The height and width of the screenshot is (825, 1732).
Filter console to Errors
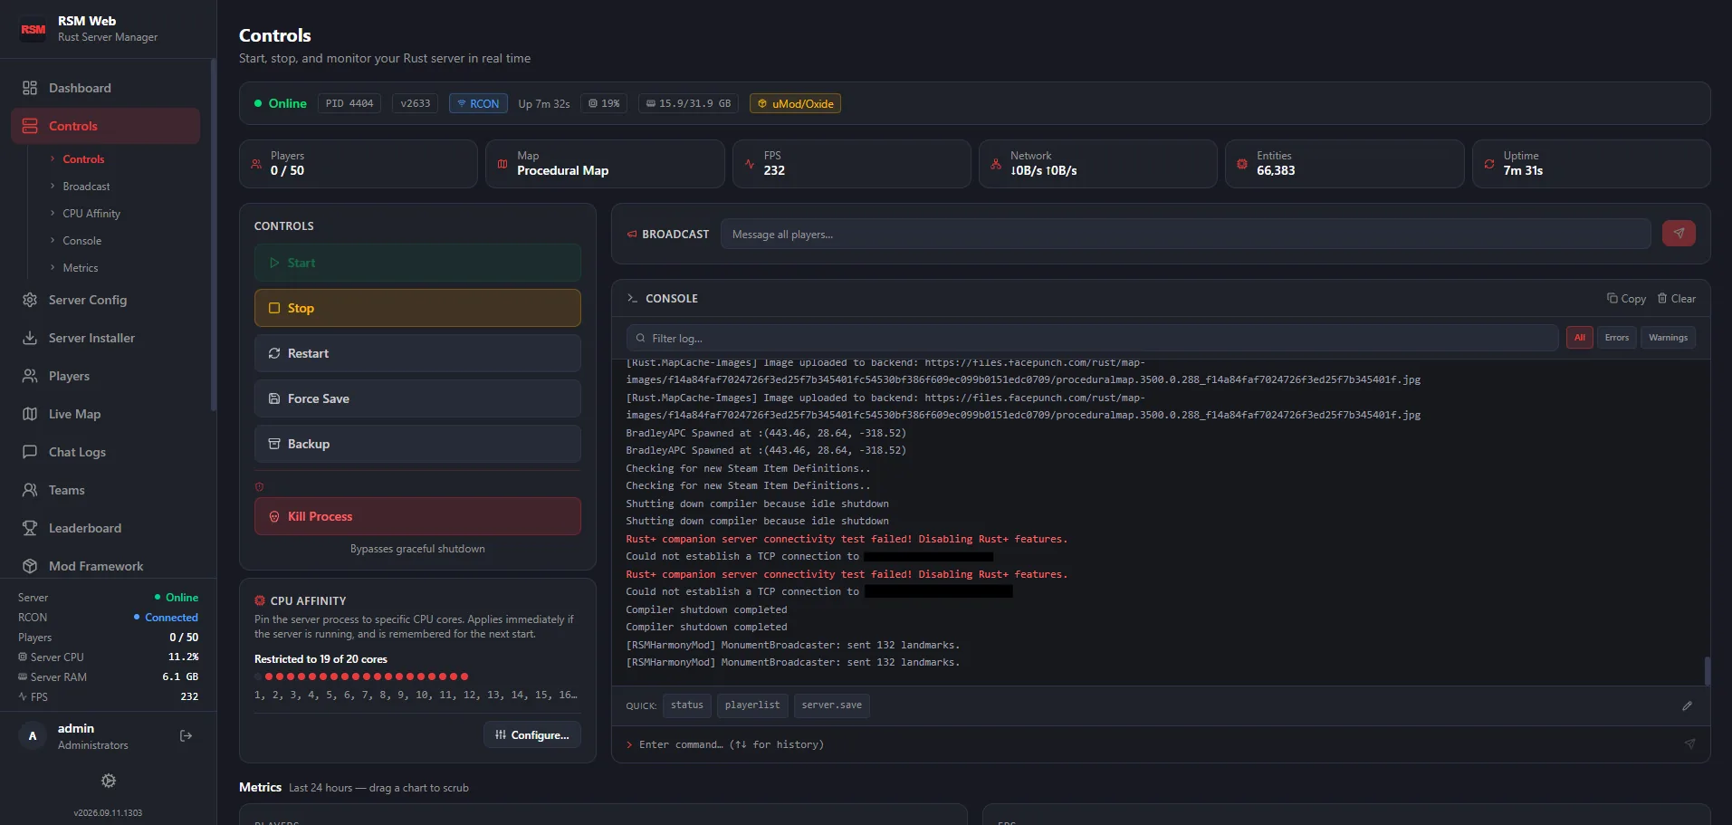(1617, 338)
